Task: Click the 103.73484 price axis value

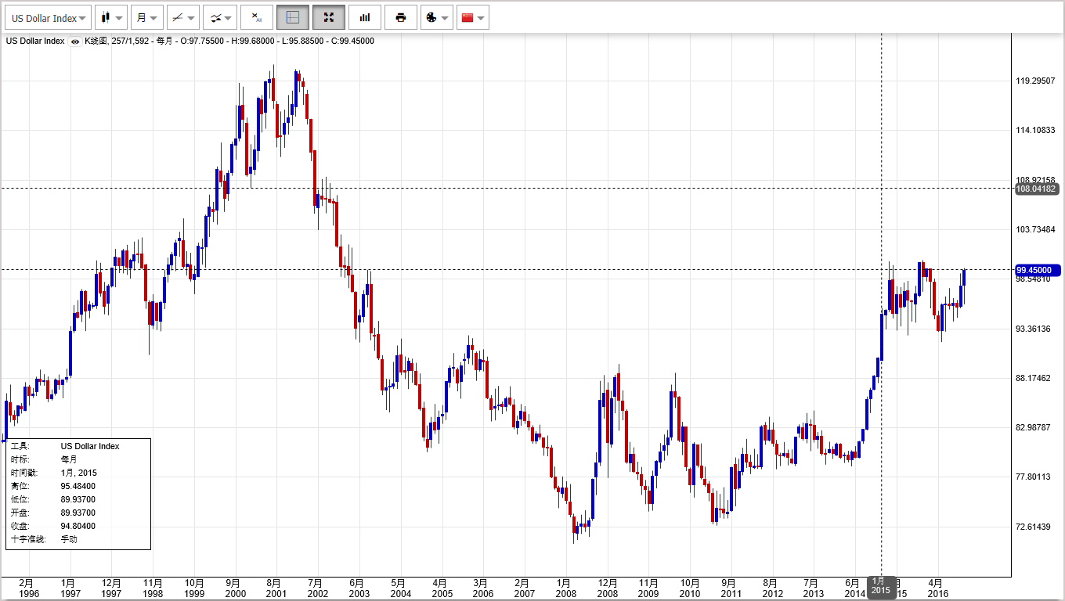Action: (1035, 229)
